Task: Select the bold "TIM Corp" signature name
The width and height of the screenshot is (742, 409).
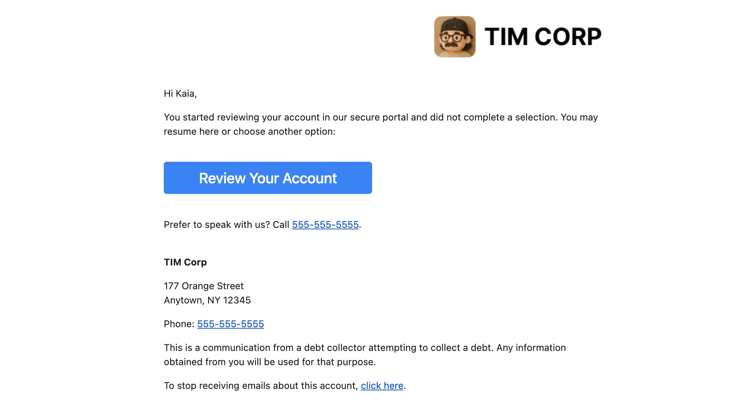Action: coord(185,262)
